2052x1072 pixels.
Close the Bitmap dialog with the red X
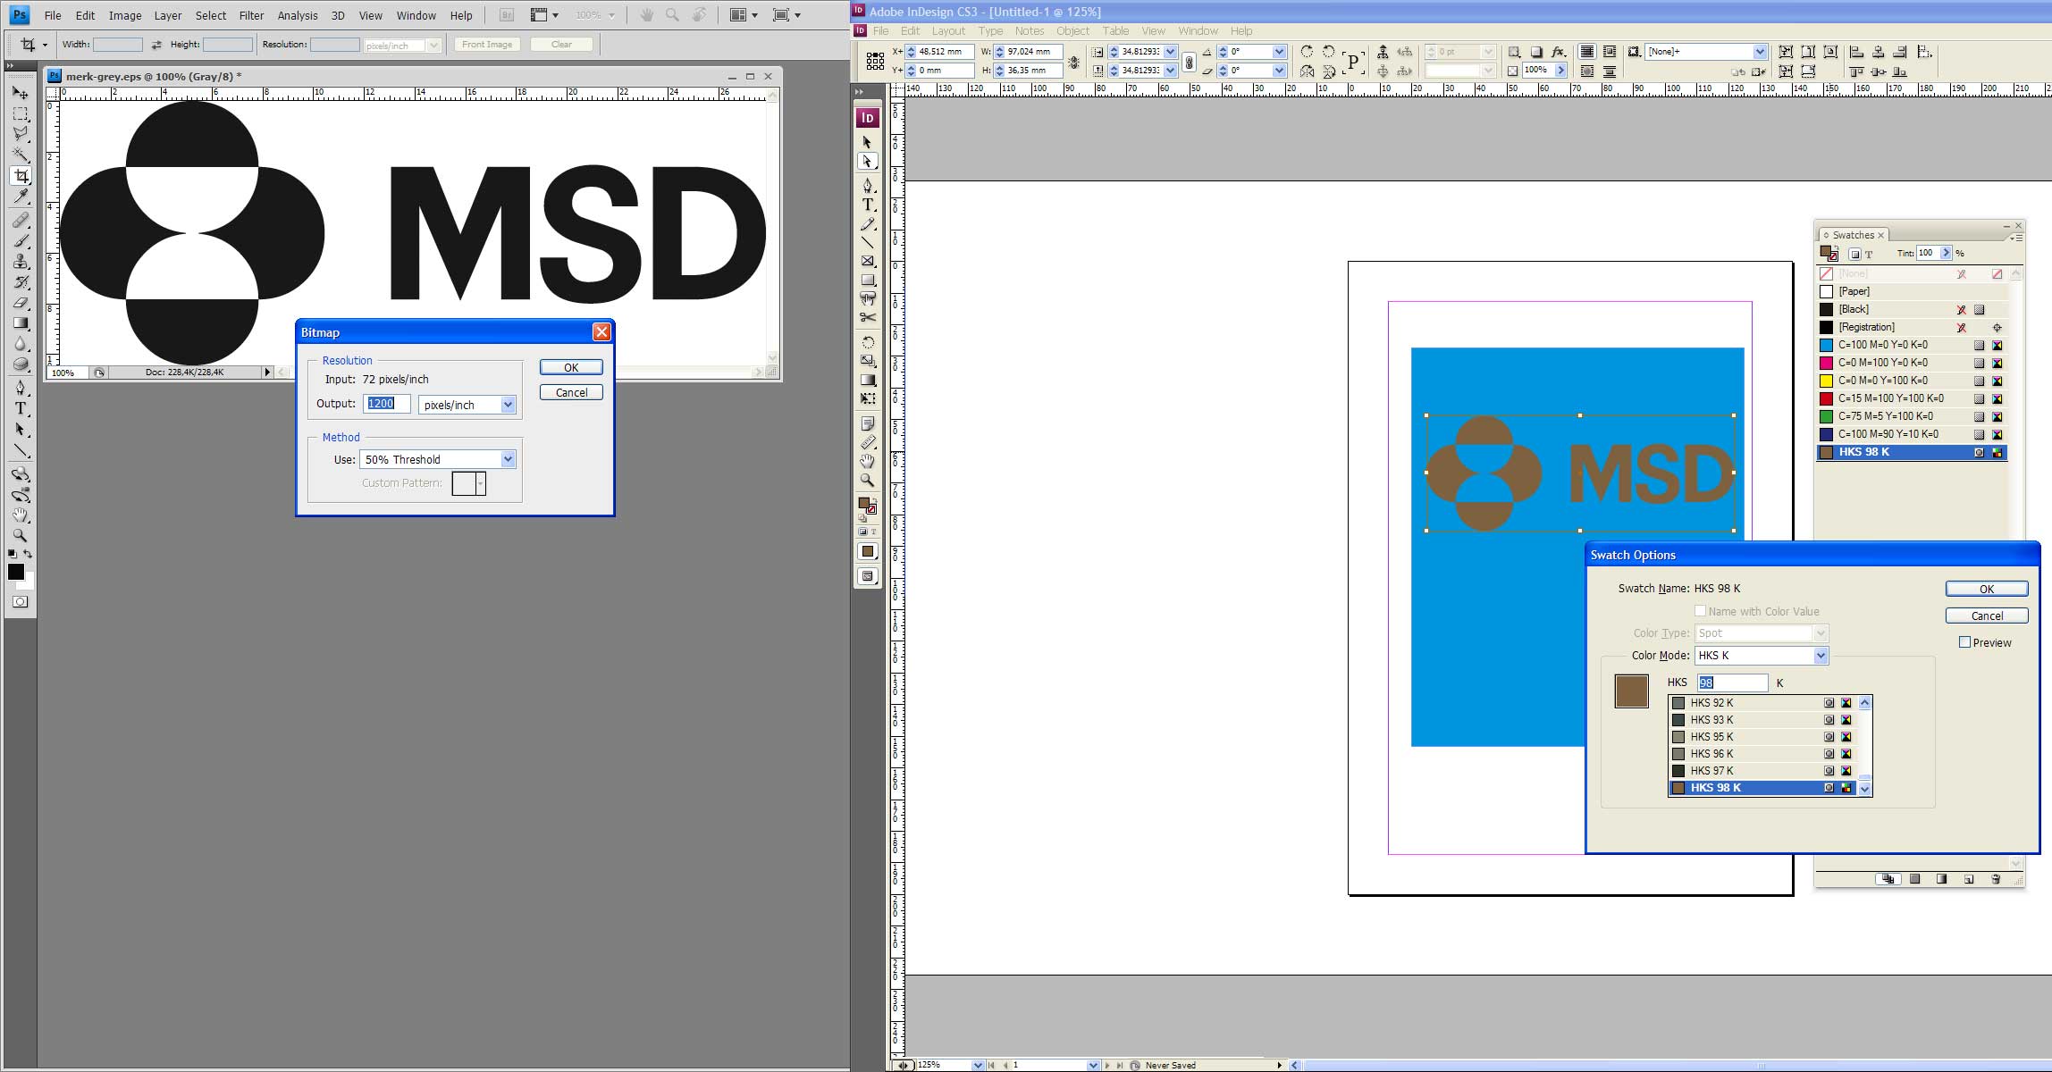601,332
